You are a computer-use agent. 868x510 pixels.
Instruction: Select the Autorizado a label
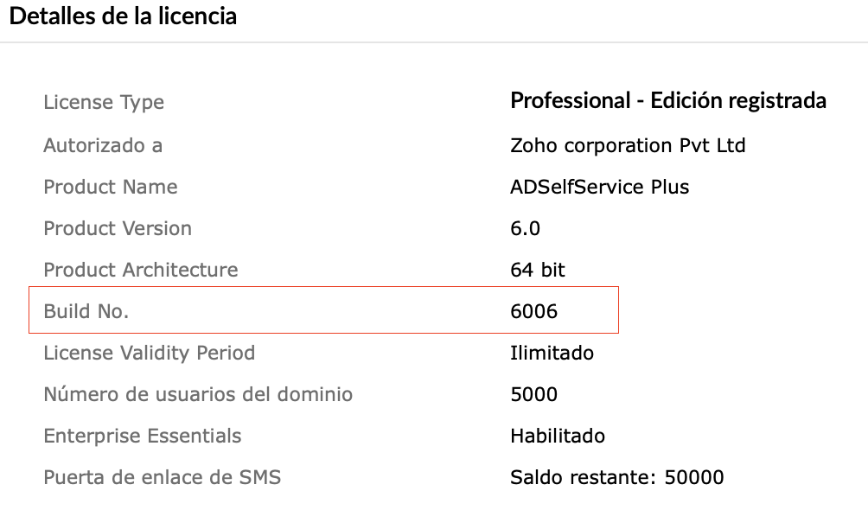(x=103, y=145)
